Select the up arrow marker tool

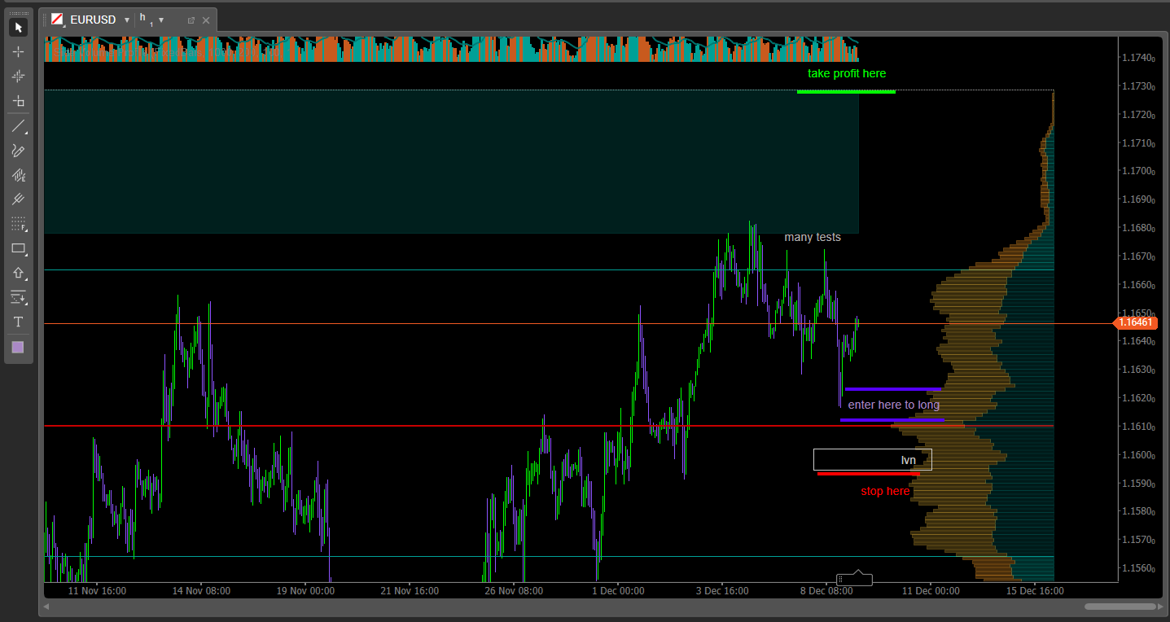click(18, 273)
